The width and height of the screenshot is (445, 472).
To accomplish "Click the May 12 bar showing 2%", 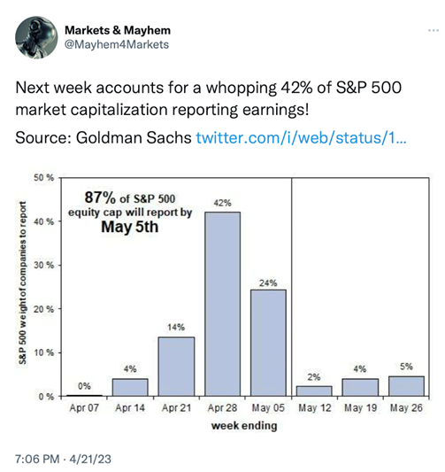I will coord(314,391).
